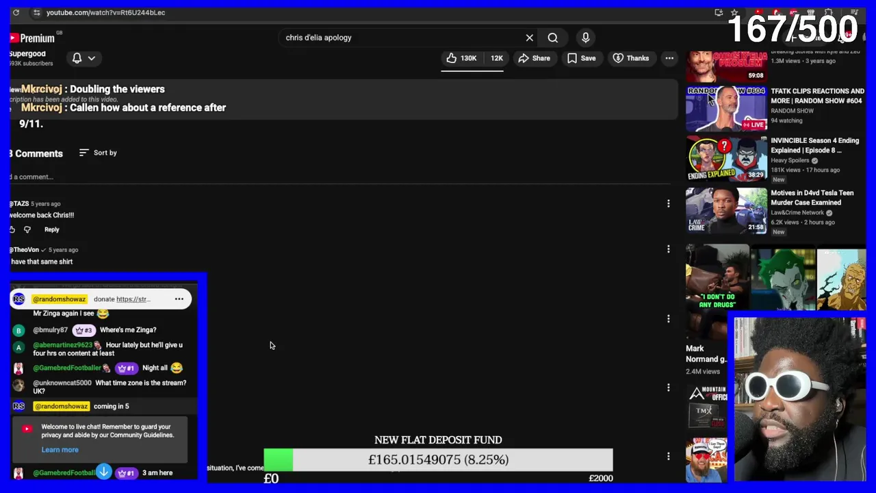Open the Mountain TMX video thumbnail
Viewport: 876px width, 493px height.
(x=707, y=407)
